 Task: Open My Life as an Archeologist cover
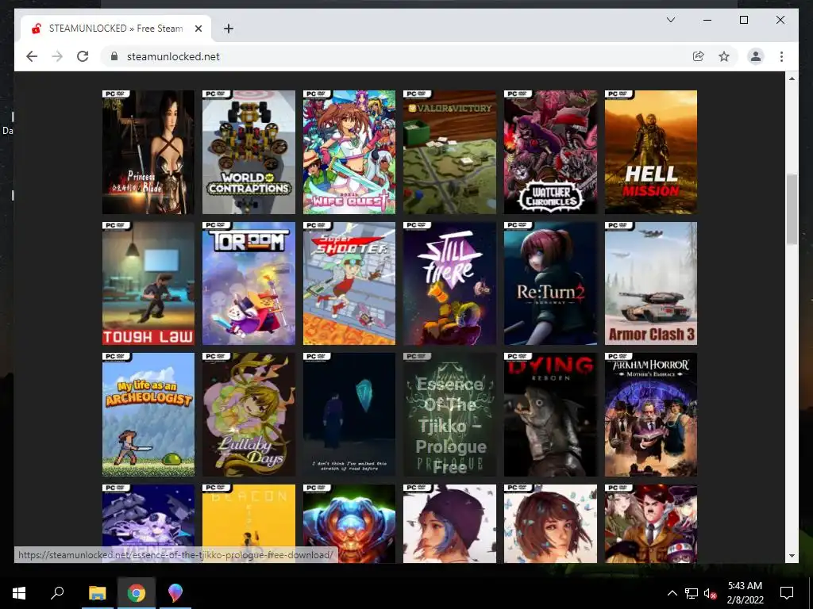(148, 415)
